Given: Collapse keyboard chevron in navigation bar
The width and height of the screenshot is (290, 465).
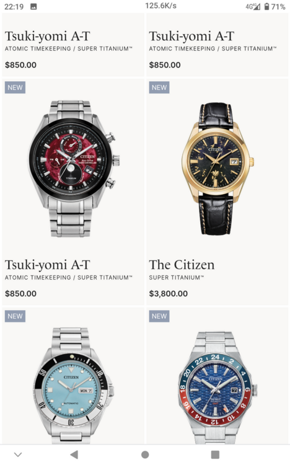Looking at the screenshot, I should pos(18,454).
